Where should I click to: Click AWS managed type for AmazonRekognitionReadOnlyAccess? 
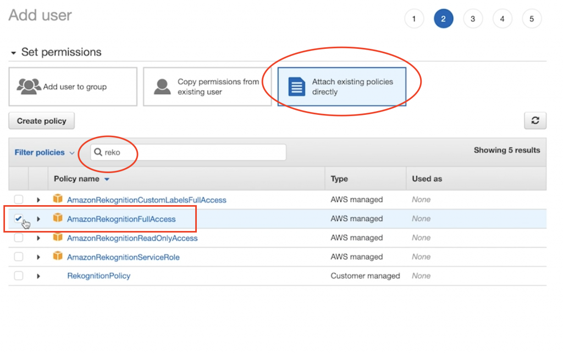(x=356, y=238)
